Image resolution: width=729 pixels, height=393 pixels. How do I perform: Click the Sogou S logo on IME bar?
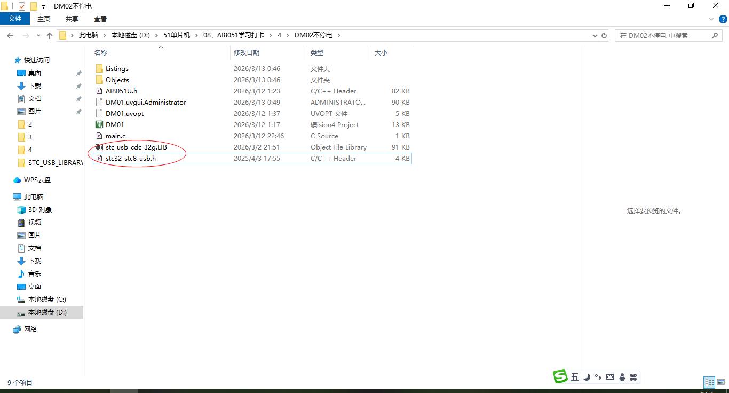point(560,376)
